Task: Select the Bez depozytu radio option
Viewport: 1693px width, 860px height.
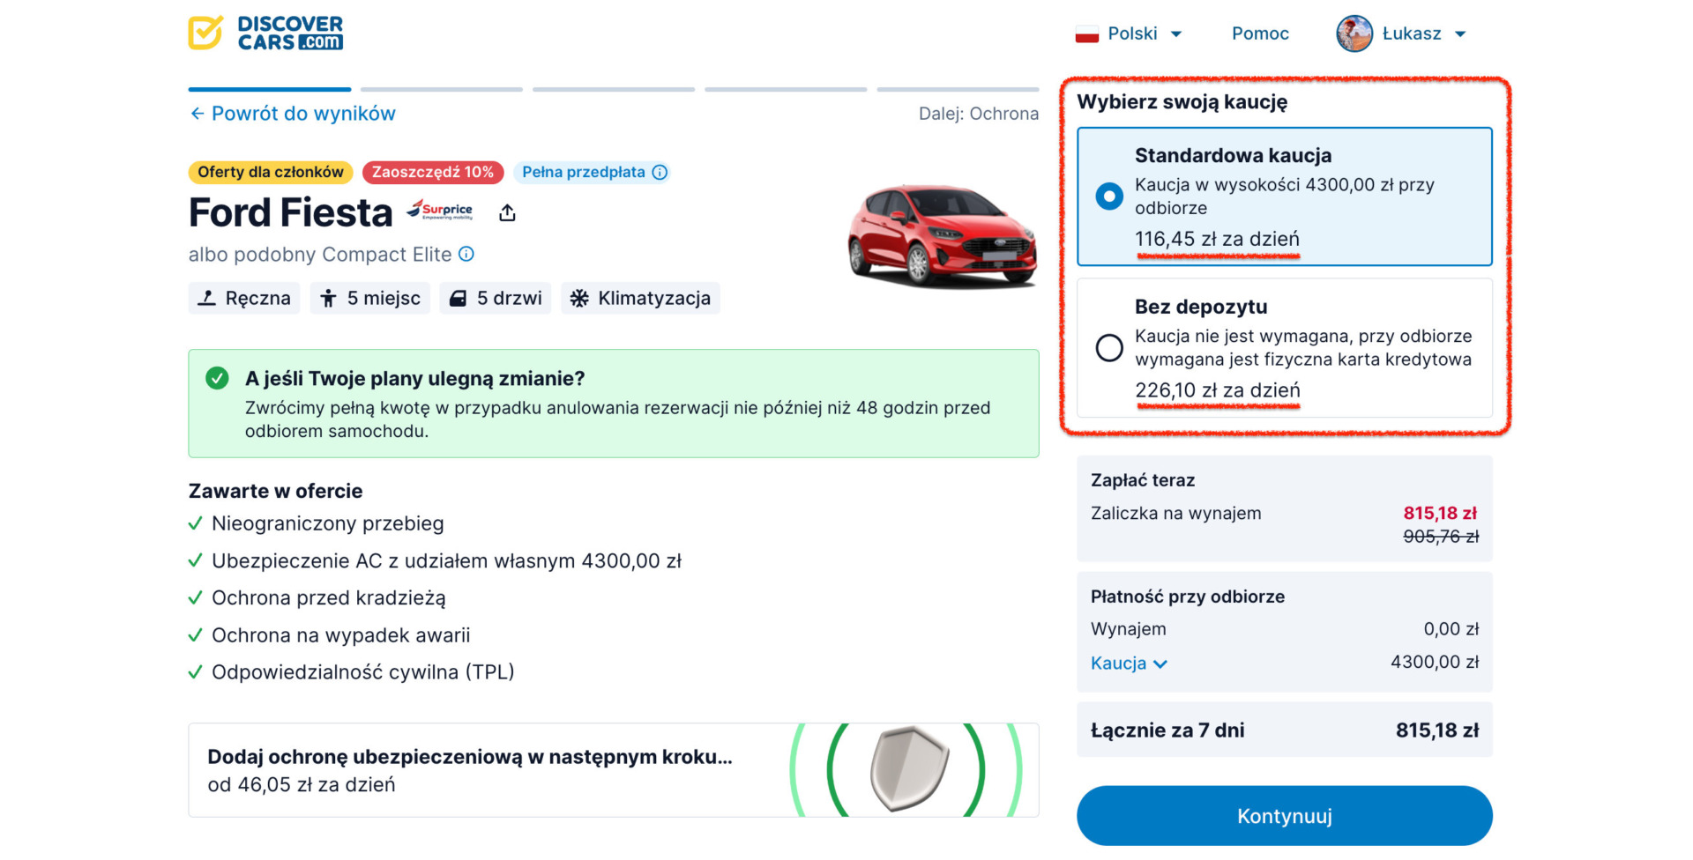Action: (1109, 347)
